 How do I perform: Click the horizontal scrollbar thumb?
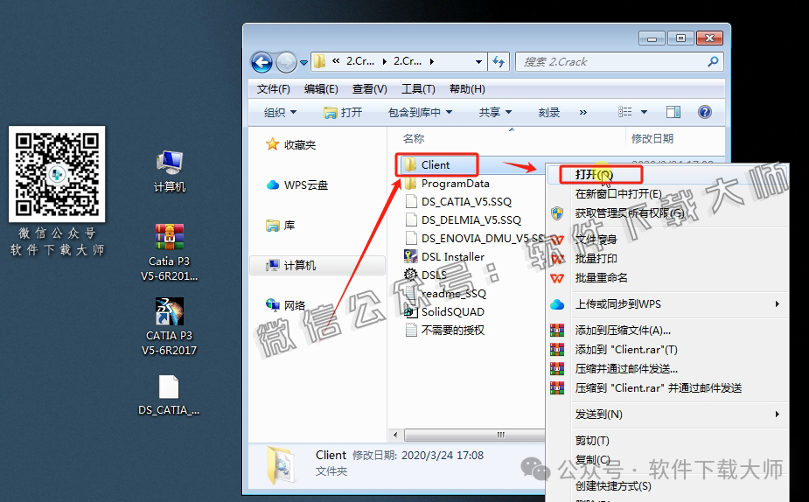coord(475,435)
